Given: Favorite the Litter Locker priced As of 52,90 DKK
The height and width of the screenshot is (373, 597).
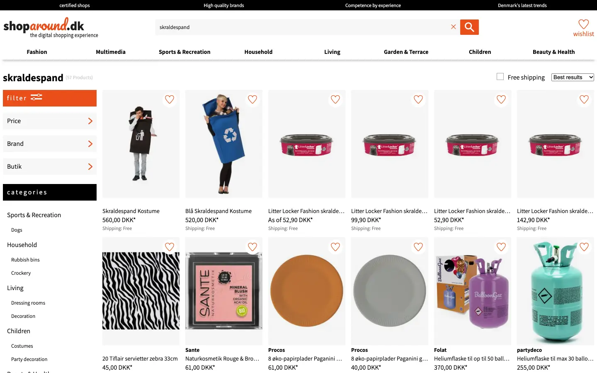Looking at the screenshot, I should (x=335, y=99).
